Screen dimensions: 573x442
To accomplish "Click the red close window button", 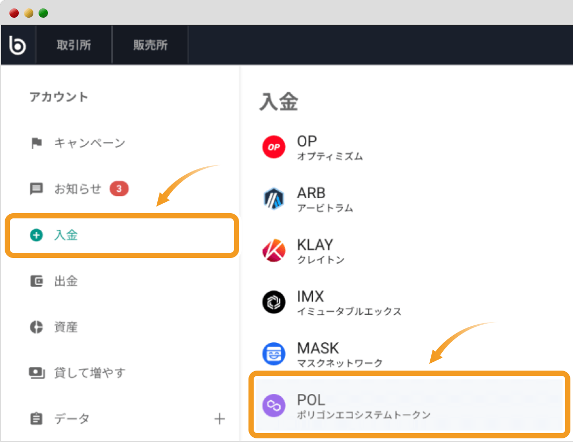I will [x=14, y=13].
